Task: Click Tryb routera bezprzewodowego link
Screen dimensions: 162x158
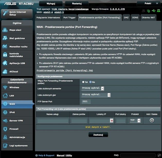Action: (x=70, y=9)
